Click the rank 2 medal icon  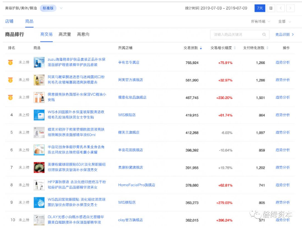click(10, 80)
